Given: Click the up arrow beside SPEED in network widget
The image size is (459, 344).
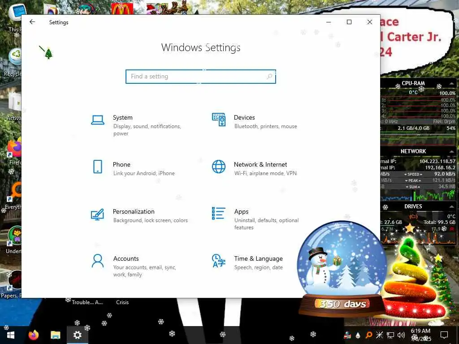Looking at the screenshot, I should (420, 174).
